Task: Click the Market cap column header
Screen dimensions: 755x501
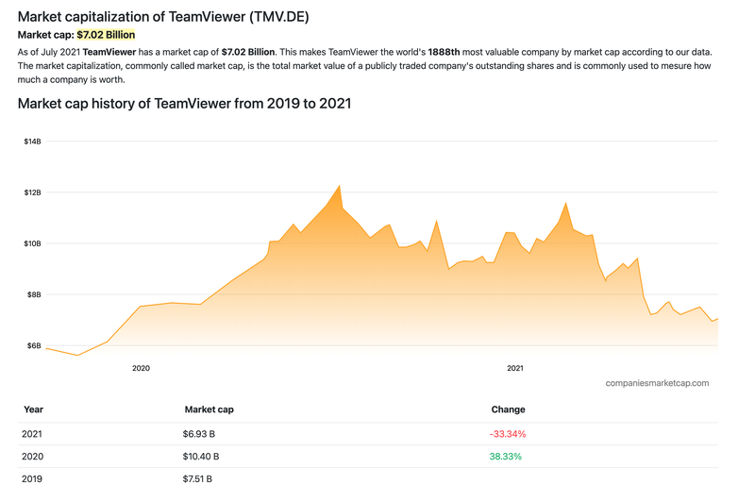Action: tap(209, 409)
